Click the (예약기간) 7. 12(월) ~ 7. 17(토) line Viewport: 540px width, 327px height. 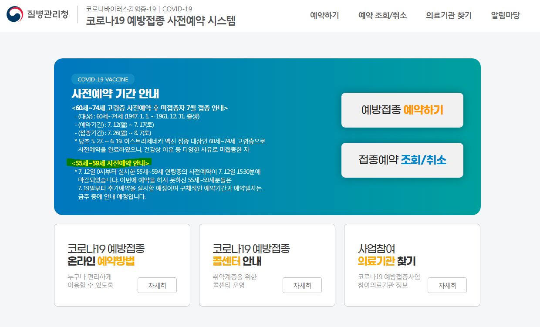point(114,125)
